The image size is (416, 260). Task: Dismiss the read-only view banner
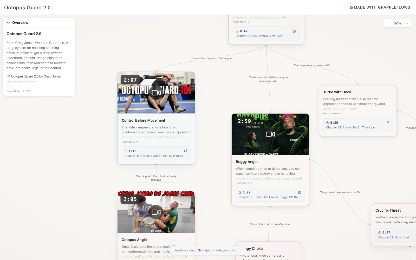tap(241, 250)
